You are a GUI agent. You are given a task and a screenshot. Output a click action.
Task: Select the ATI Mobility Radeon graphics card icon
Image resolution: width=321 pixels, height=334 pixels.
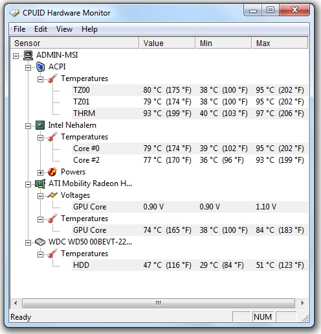pos(40,184)
